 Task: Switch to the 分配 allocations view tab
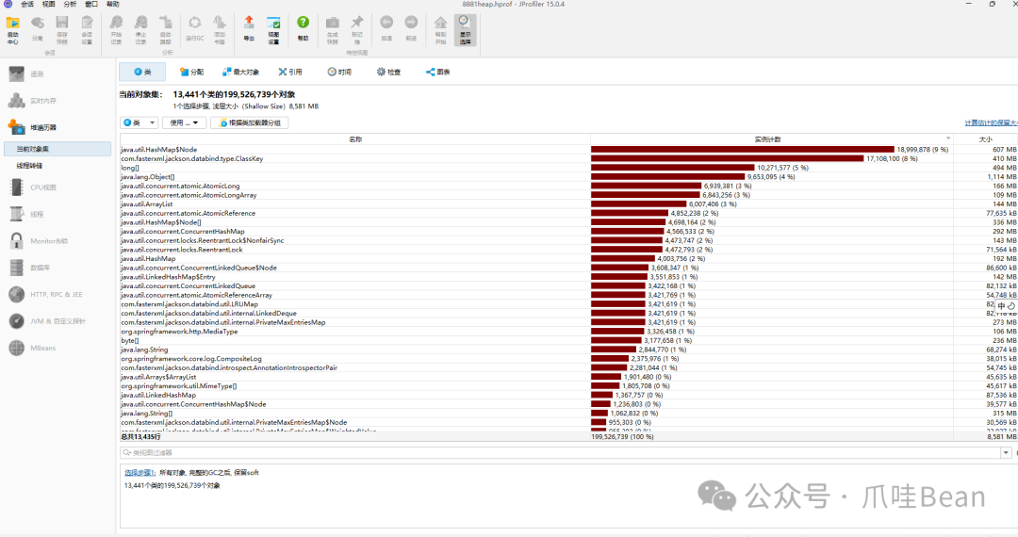click(191, 72)
